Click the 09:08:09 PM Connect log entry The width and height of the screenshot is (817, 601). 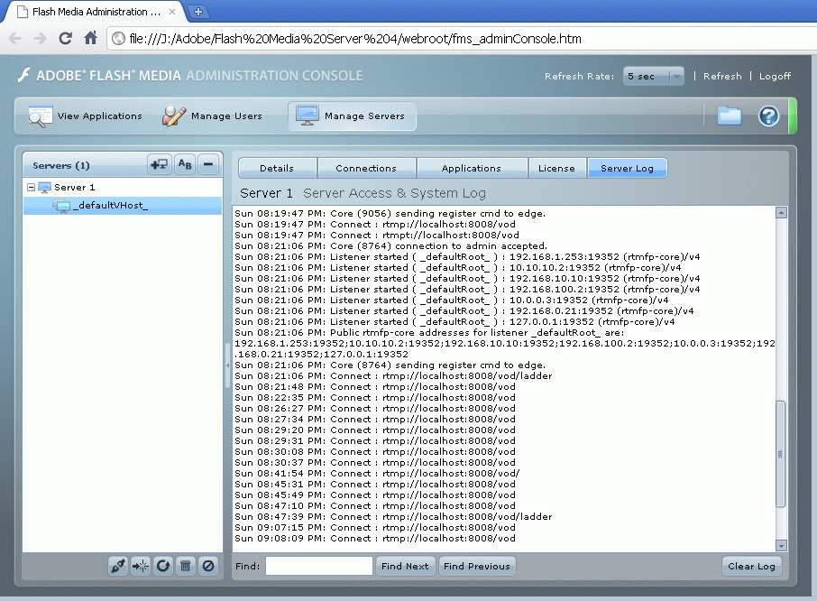(x=374, y=539)
